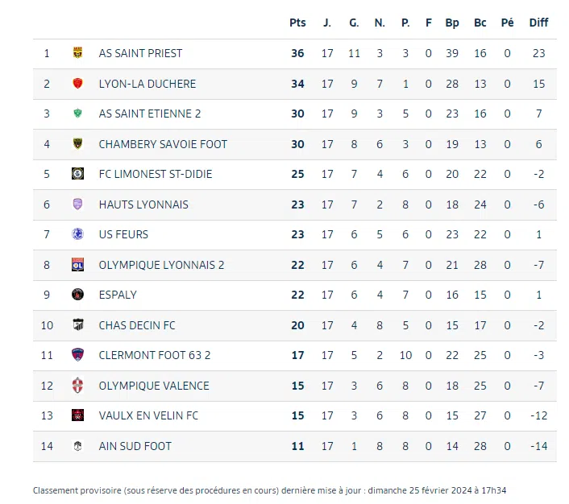Click the AS Saint Etienne 2 green crest
The image size is (569, 504).
tap(78, 114)
